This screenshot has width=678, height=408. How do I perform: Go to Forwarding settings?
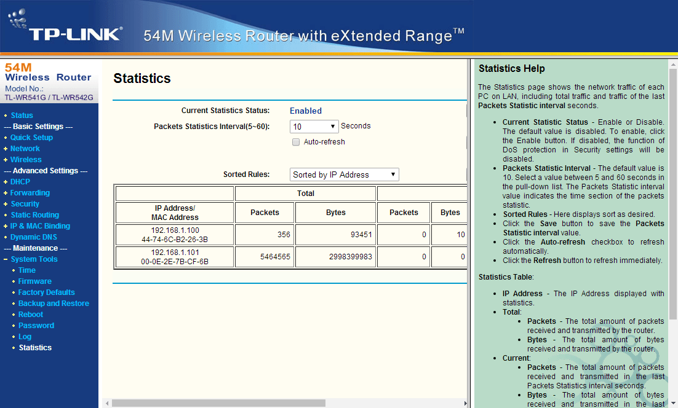point(30,193)
